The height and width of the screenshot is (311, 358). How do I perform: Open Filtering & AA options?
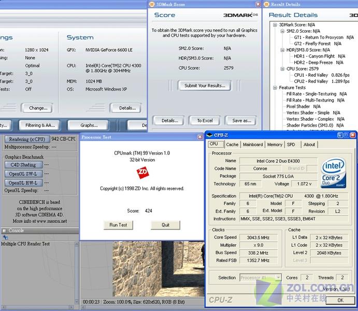point(40,125)
